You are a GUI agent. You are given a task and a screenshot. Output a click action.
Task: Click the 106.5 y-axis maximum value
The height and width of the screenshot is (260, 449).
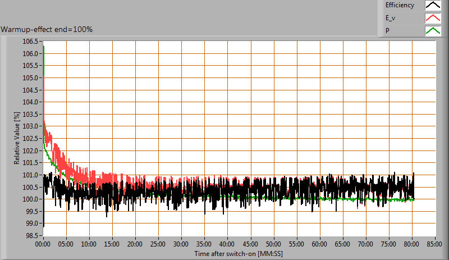(x=30, y=42)
